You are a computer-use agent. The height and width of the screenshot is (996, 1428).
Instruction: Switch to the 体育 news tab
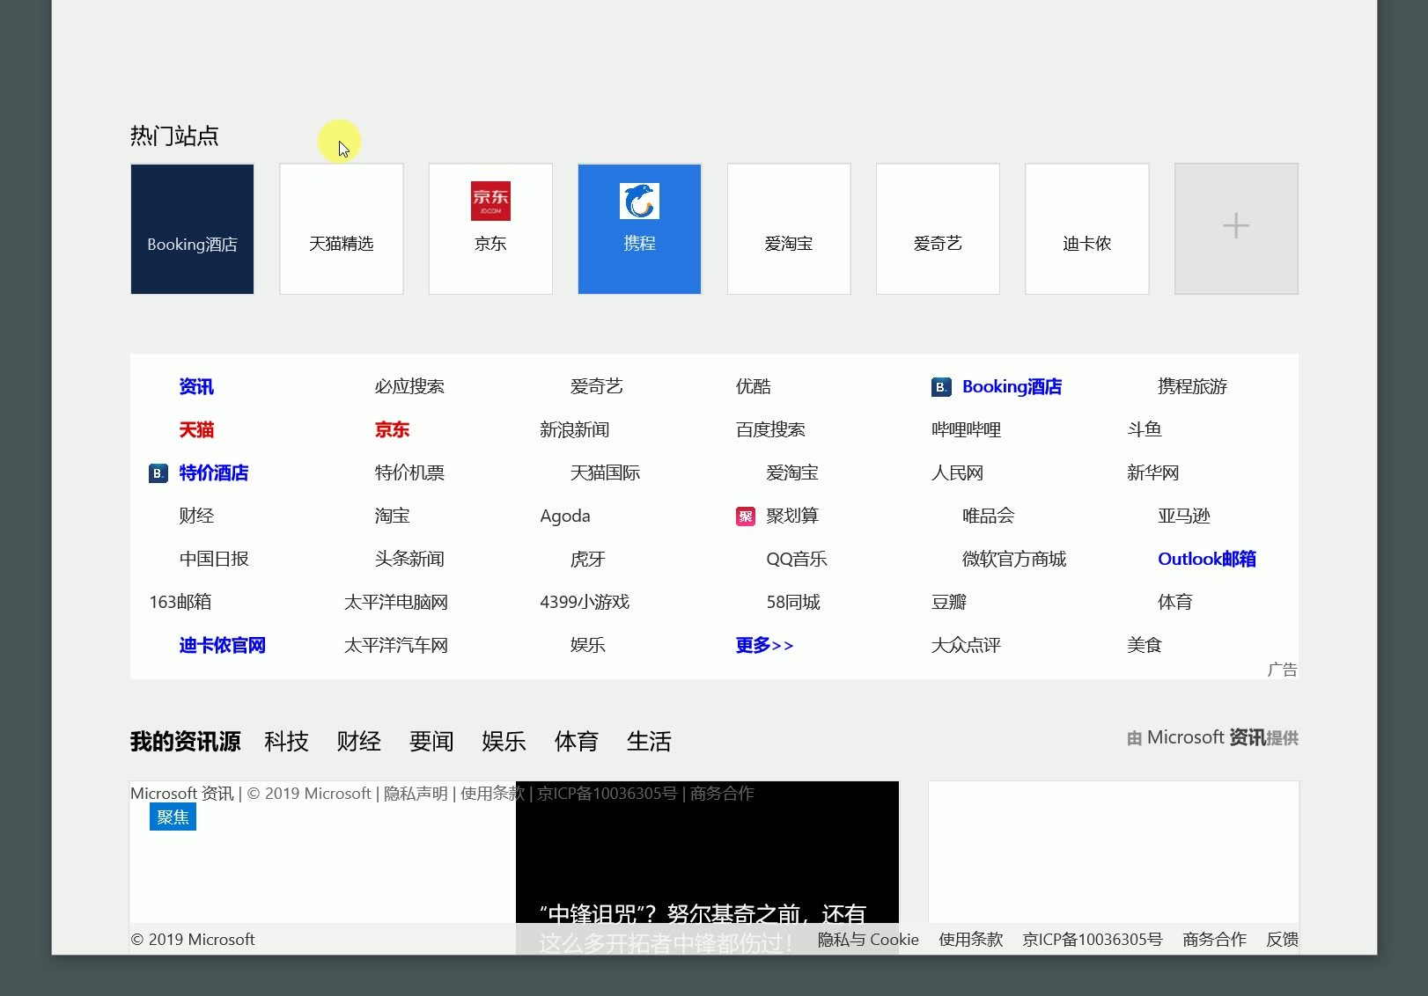[577, 742]
